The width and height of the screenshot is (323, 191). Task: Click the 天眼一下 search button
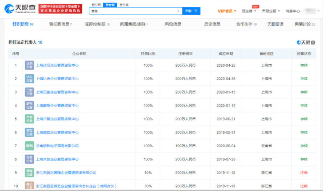(x=191, y=11)
